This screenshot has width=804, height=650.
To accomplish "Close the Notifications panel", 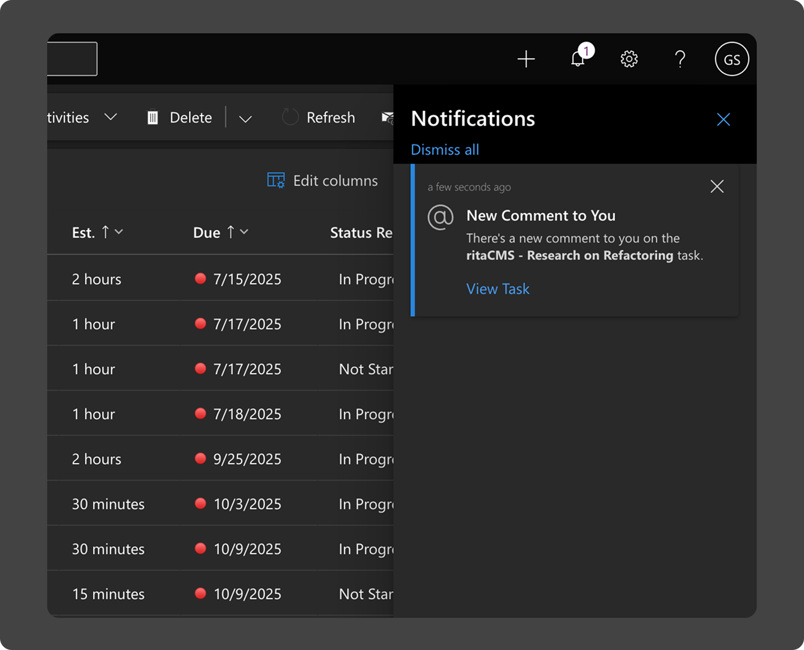I will [x=723, y=119].
